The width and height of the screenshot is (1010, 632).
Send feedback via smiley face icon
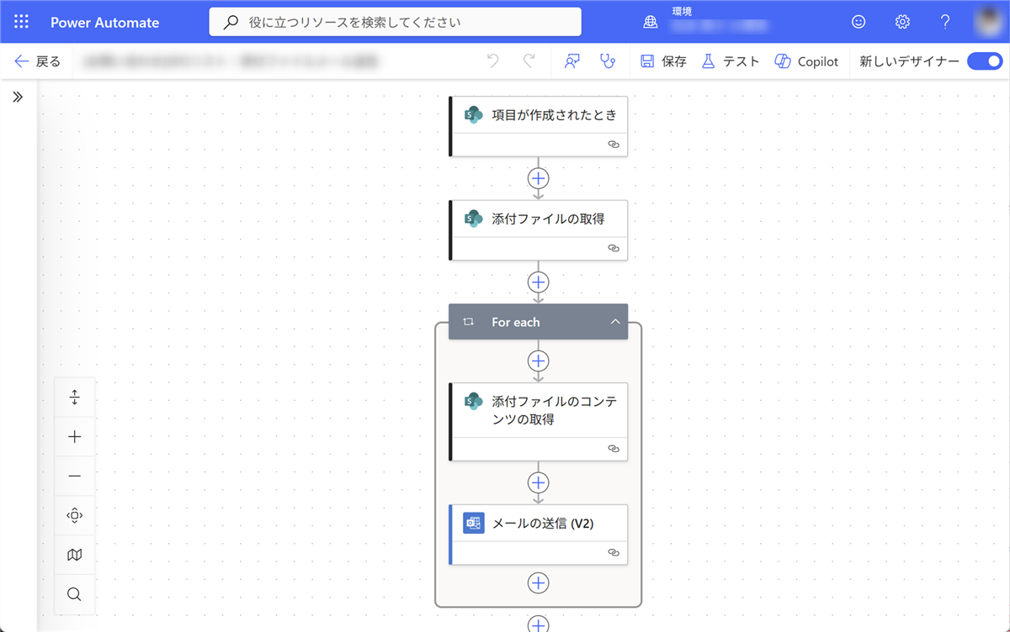click(858, 22)
